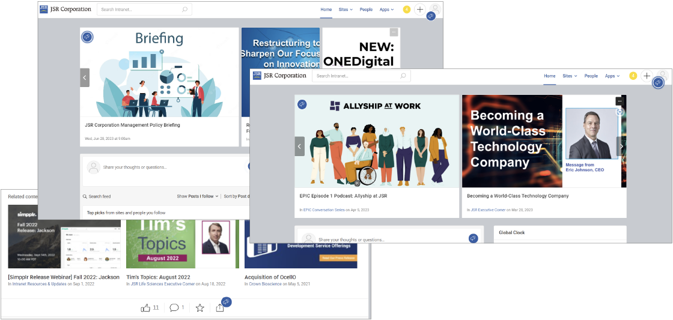
Task: Click user avatar in Briefing window share box
Action: tap(94, 168)
